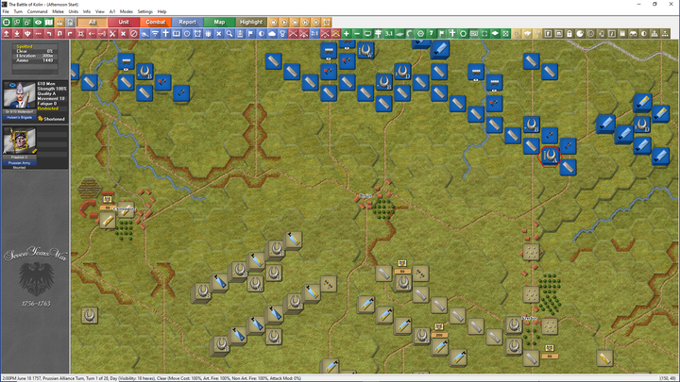Zoom out with the green minus icon

[357, 33]
